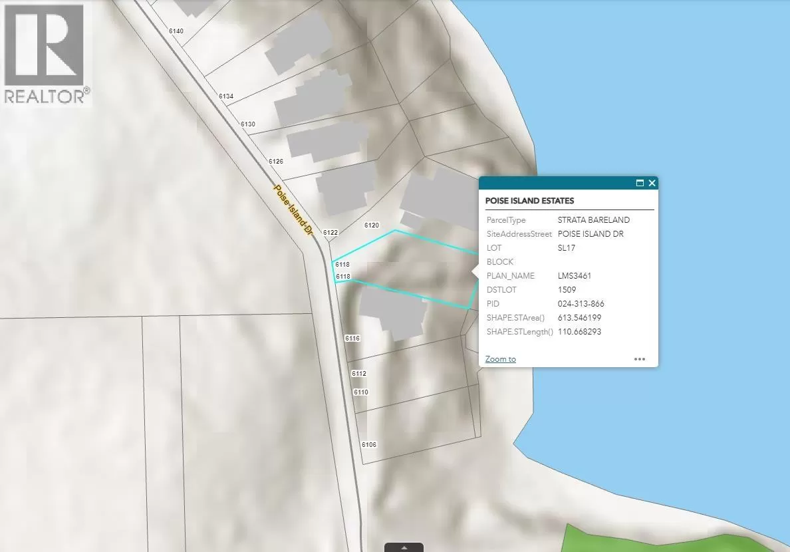Screen dimensions: 790x552
Task: Click the POISE ISLAND ESTATES popup title
Action: (x=530, y=200)
